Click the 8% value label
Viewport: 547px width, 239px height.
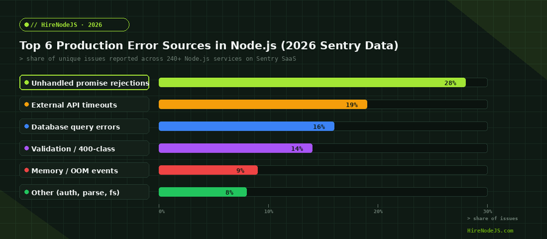click(x=229, y=192)
